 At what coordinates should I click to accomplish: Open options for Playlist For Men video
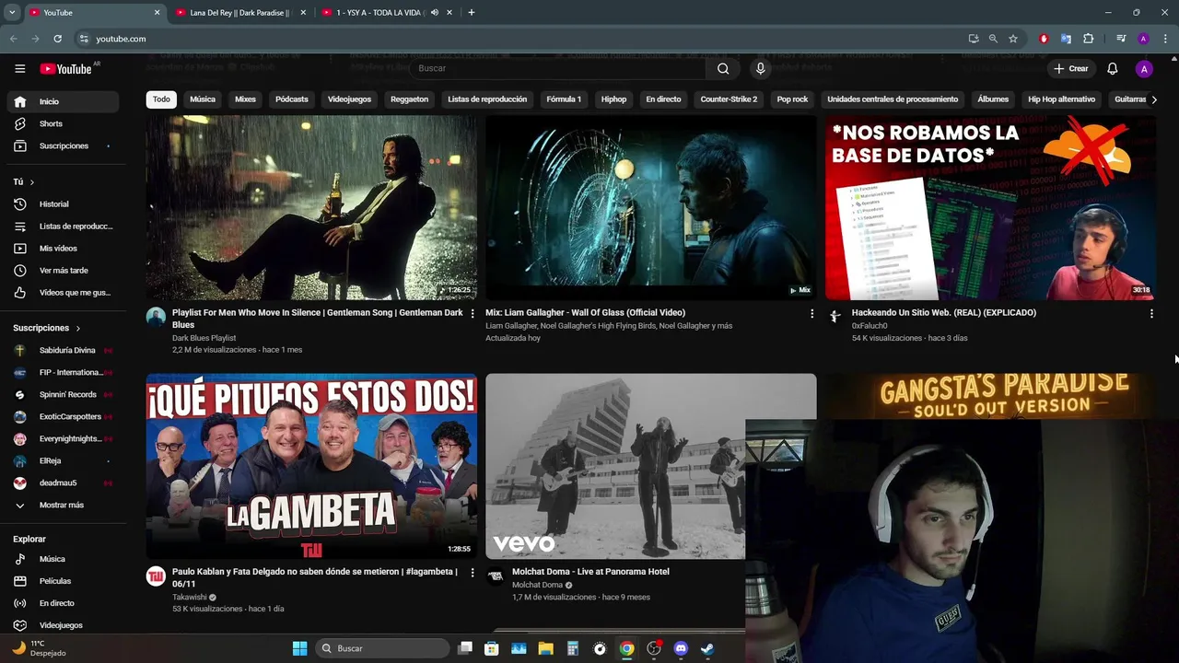[473, 314]
